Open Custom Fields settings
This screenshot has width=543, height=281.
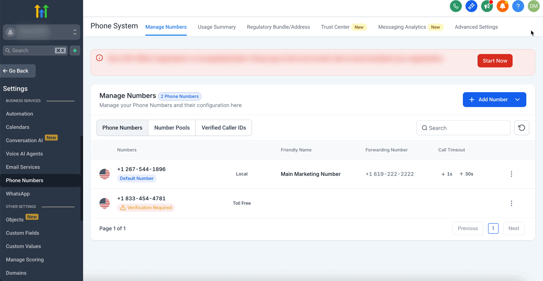click(23, 233)
